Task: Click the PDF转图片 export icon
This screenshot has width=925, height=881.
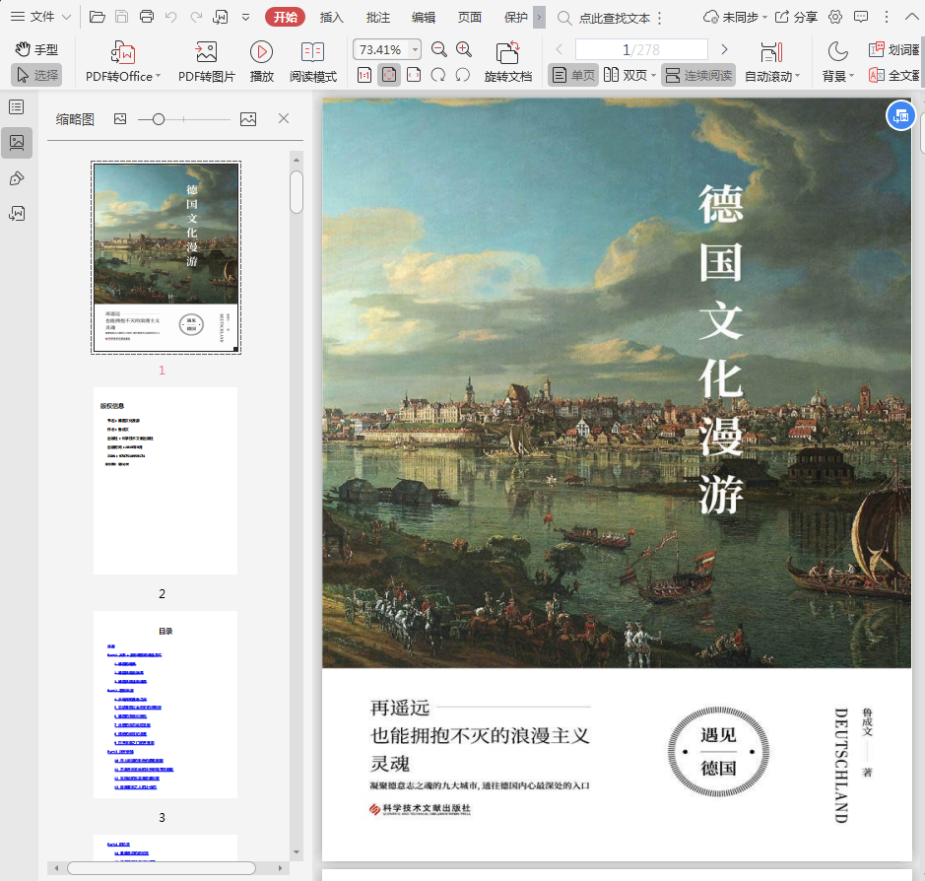Action: pos(206,53)
